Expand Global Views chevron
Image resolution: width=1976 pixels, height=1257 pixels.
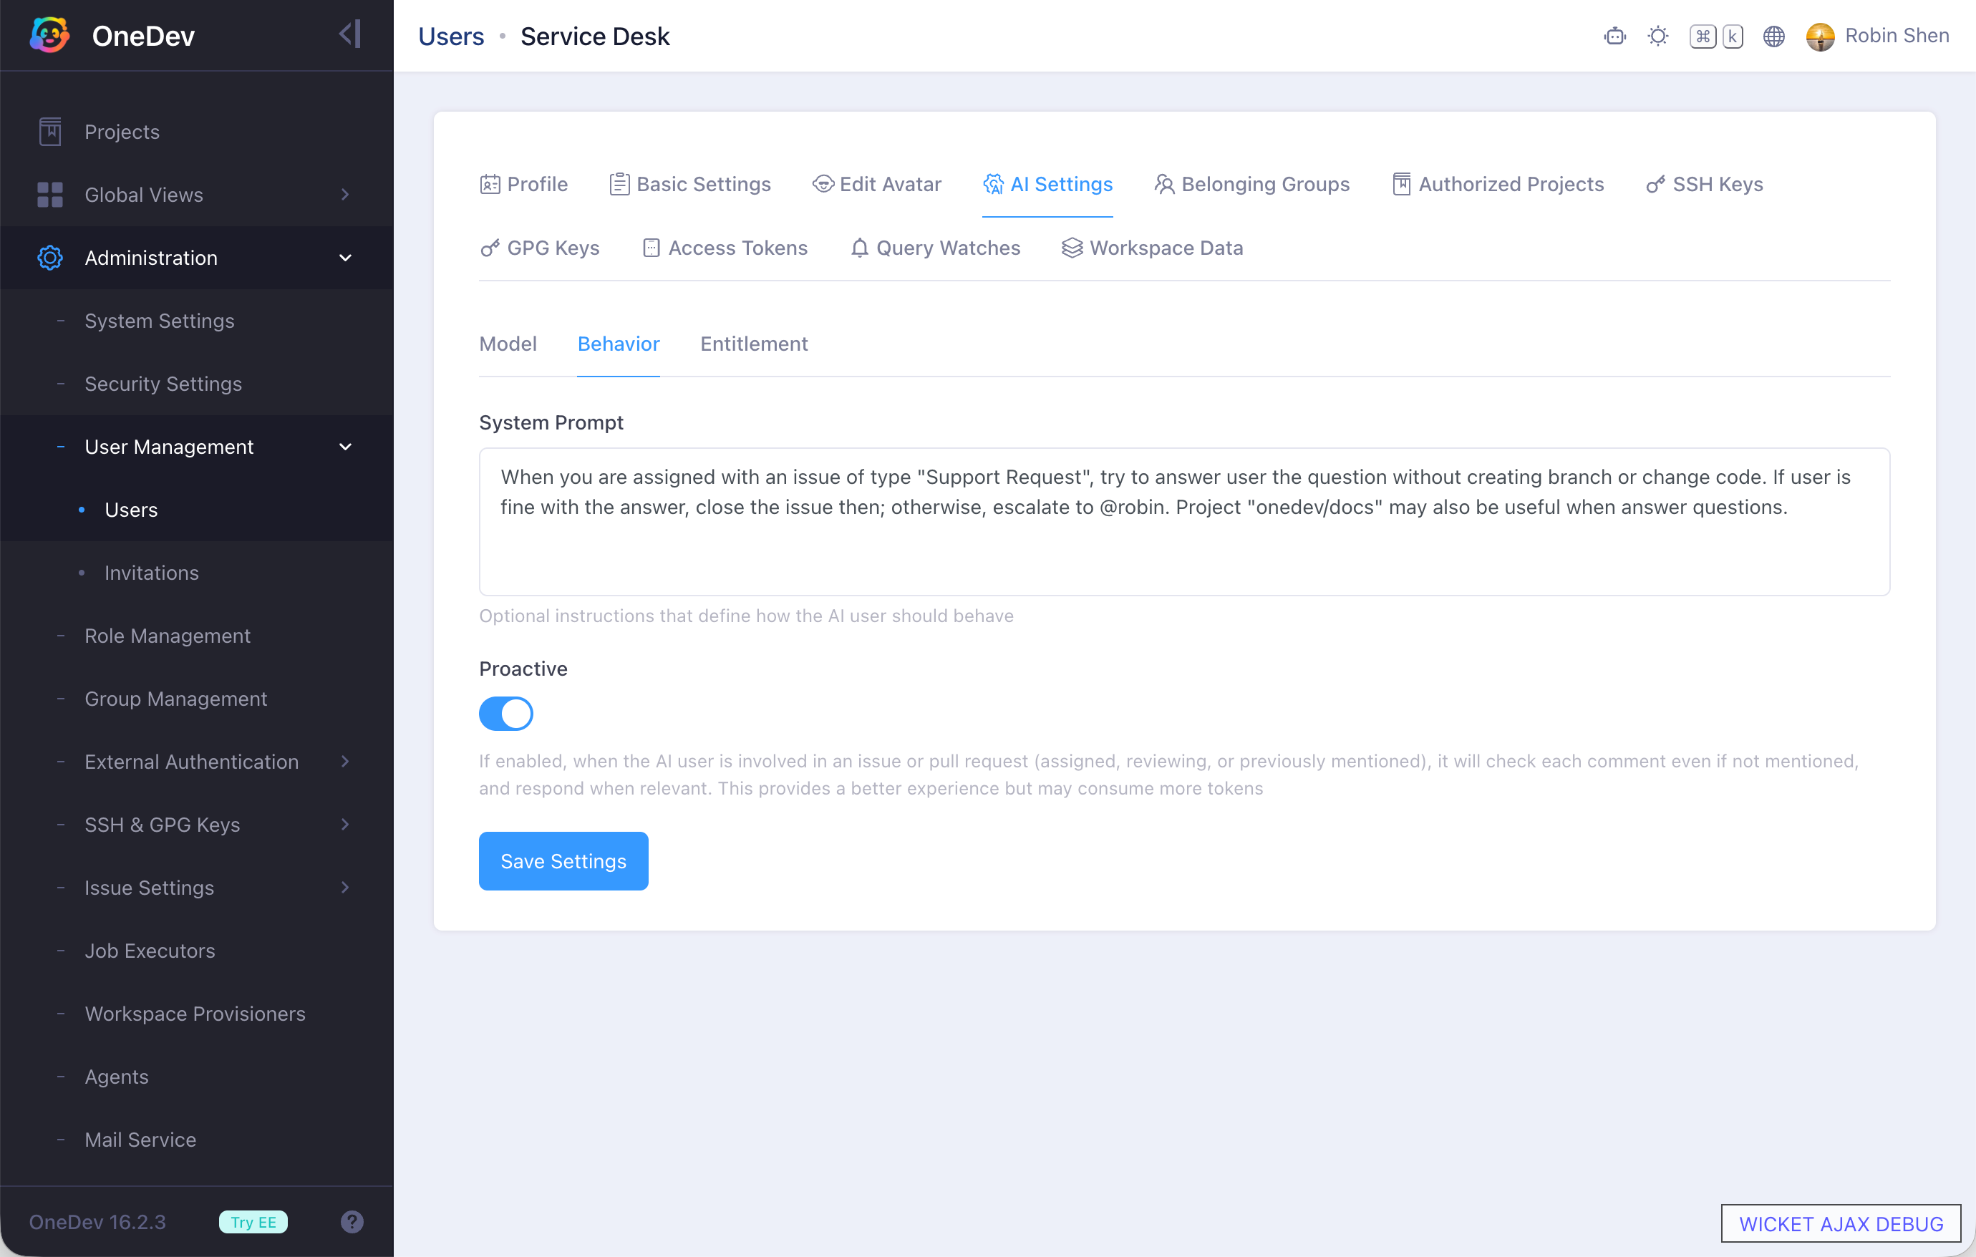[x=346, y=195]
